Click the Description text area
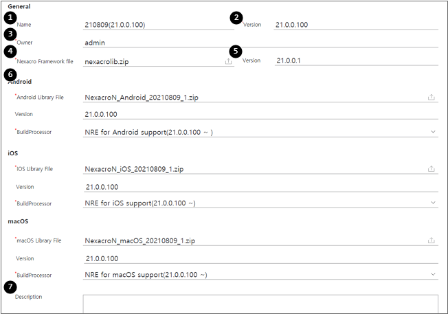 click(x=260, y=304)
